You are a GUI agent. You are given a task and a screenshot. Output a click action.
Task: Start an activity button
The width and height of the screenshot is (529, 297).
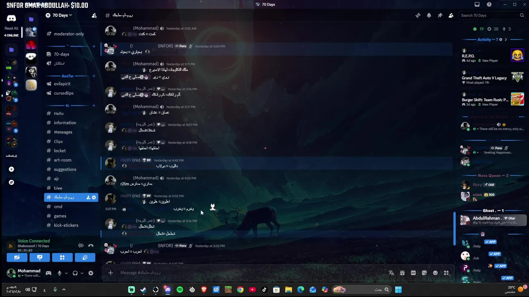pos(62,257)
